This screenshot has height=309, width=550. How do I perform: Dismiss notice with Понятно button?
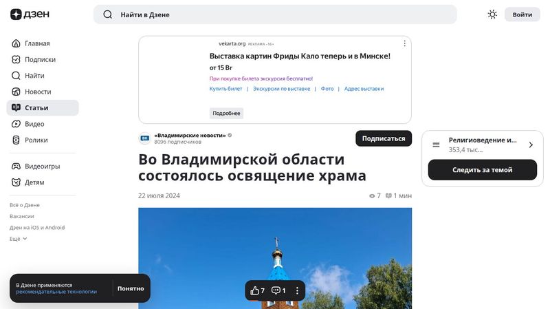click(x=131, y=288)
